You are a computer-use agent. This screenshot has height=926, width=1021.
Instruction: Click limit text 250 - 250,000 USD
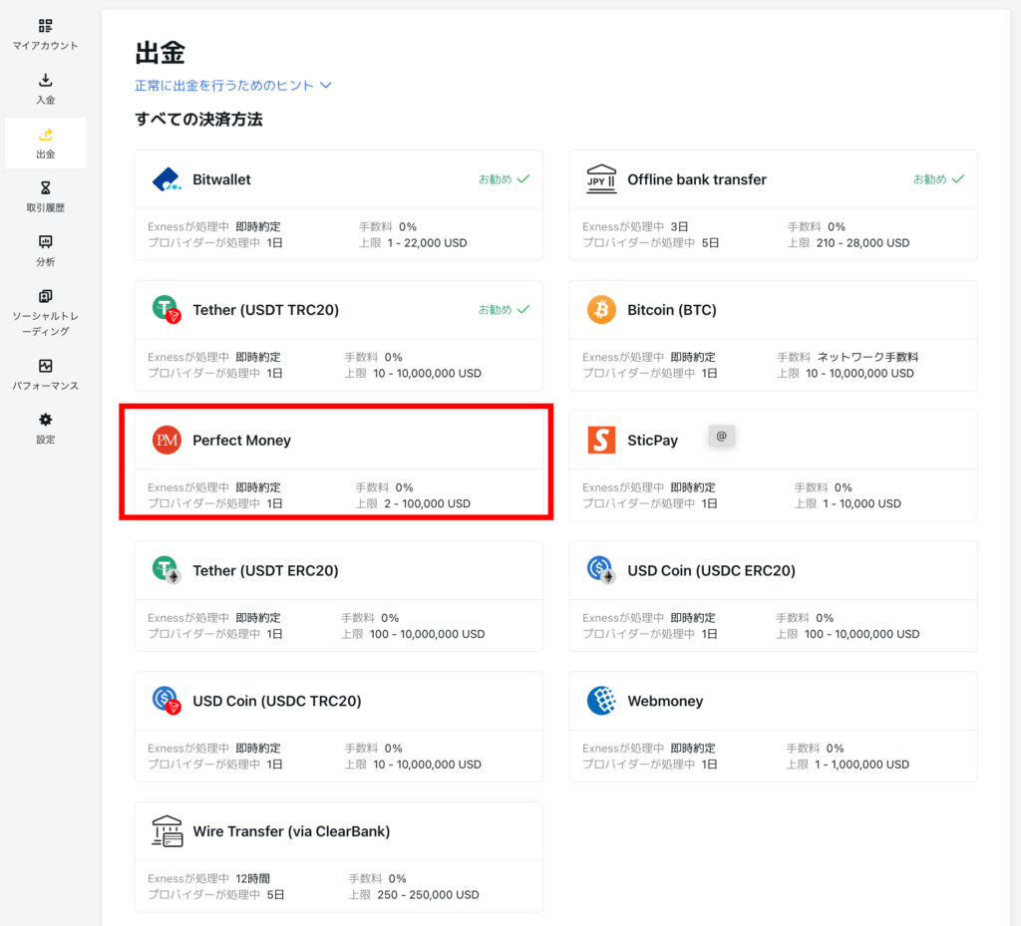428,895
